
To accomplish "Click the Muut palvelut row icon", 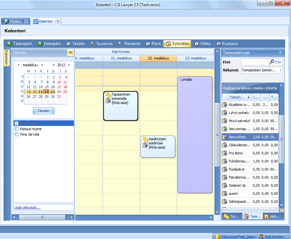I will pyautogui.click(x=225, y=121).
